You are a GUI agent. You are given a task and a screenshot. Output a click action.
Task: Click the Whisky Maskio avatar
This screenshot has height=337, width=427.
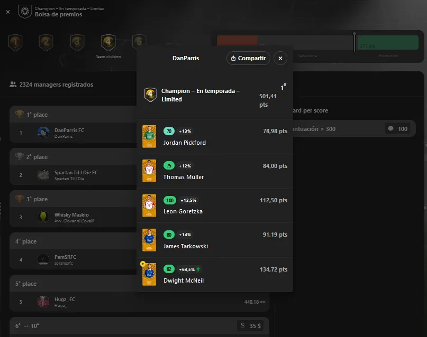click(x=43, y=217)
